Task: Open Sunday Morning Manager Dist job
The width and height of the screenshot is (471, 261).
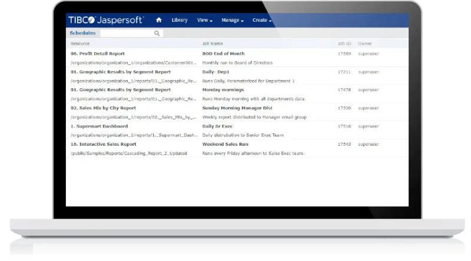Action: (237, 108)
